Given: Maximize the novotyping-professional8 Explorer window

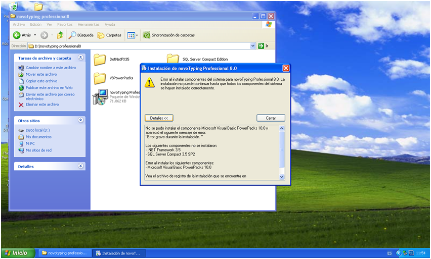Looking at the screenshot, I should (263, 16).
